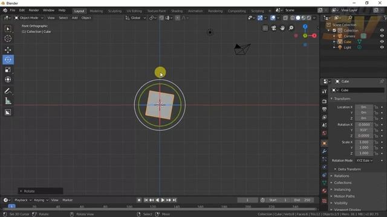Toggle proportional editing
The width and height of the screenshot is (387, 217).
point(177,18)
